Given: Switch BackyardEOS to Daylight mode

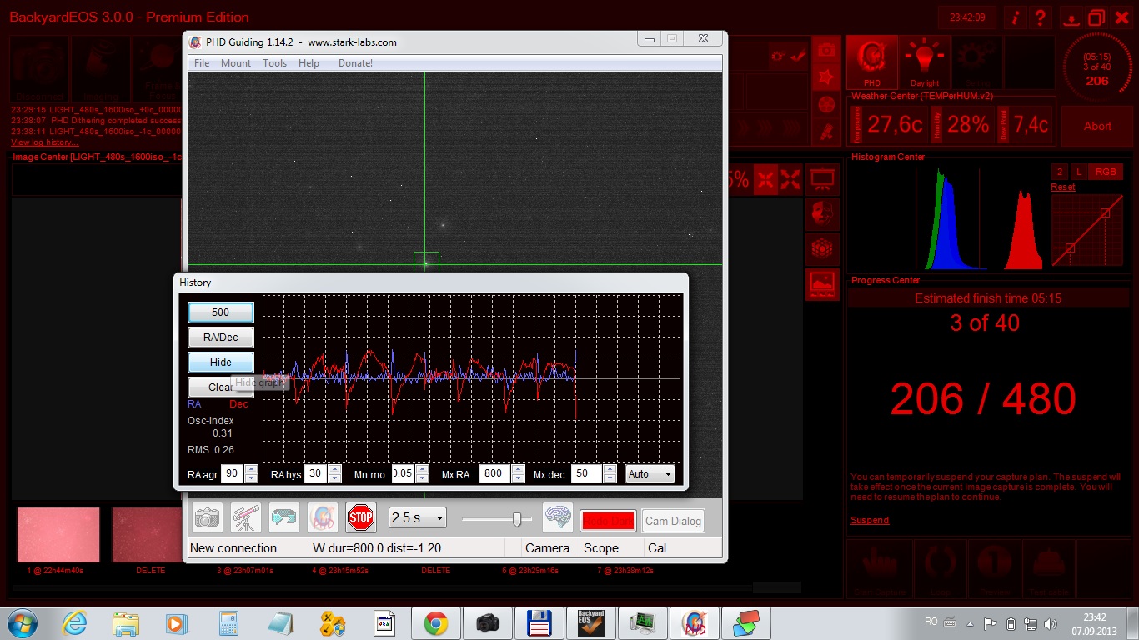Looking at the screenshot, I should tap(924, 62).
